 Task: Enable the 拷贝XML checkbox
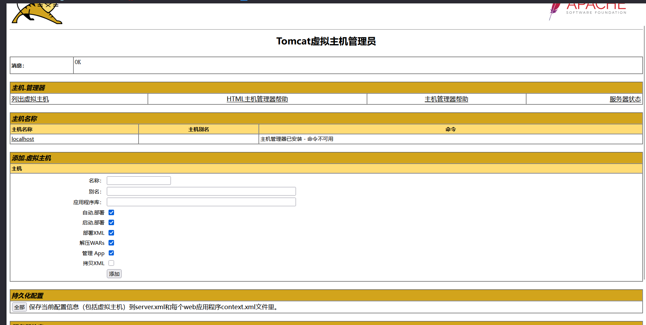pyautogui.click(x=111, y=263)
